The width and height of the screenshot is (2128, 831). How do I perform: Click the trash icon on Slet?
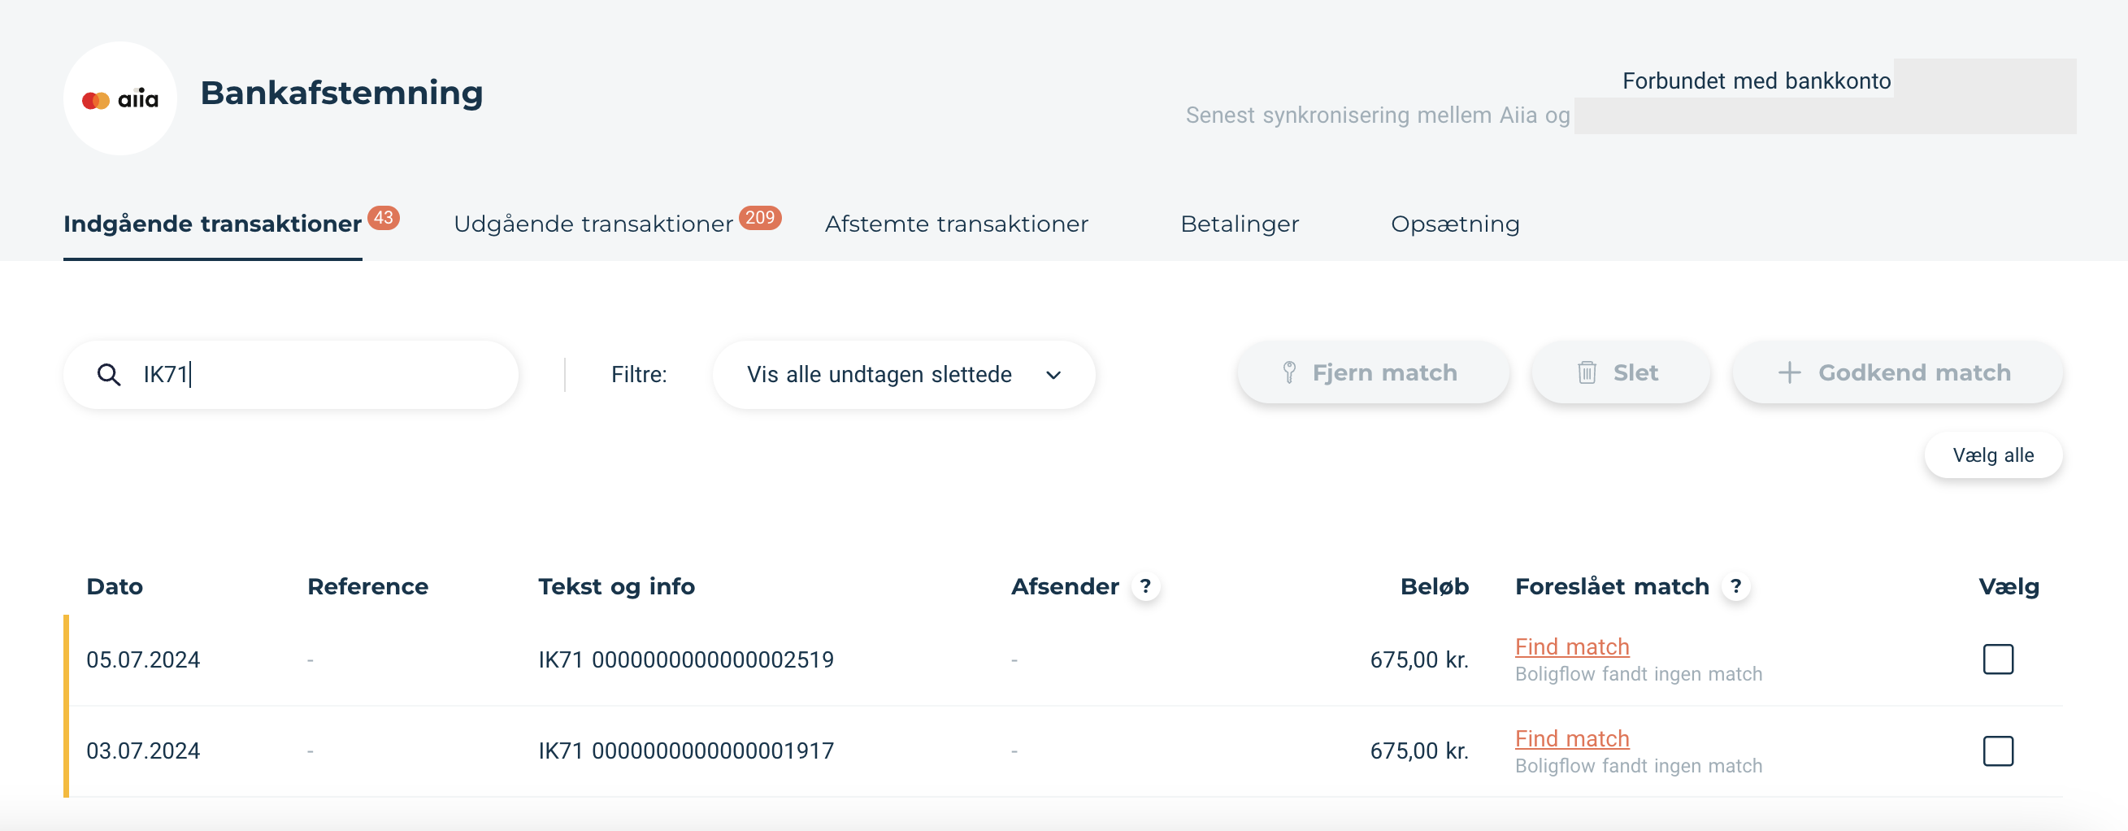[x=1586, y=372]
